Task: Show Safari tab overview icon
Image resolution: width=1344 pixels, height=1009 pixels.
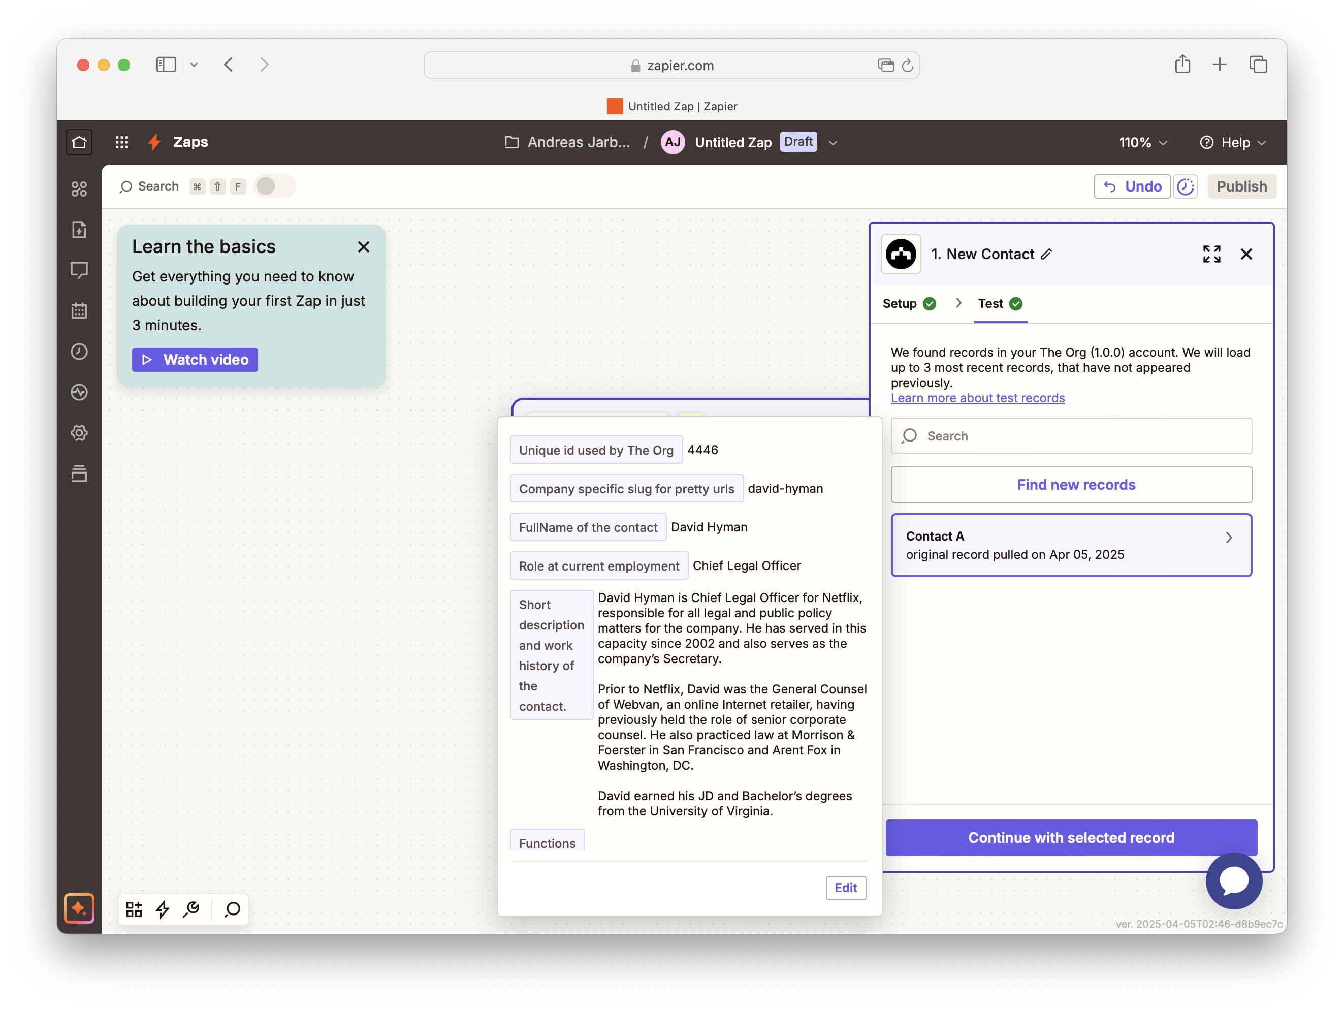Action: click(1258, 65)
